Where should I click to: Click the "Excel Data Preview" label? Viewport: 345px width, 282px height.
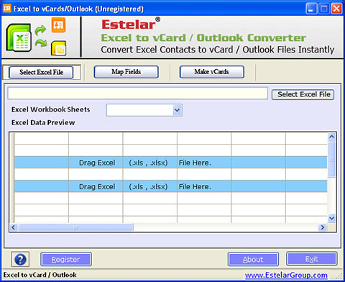tap(43, 122)
